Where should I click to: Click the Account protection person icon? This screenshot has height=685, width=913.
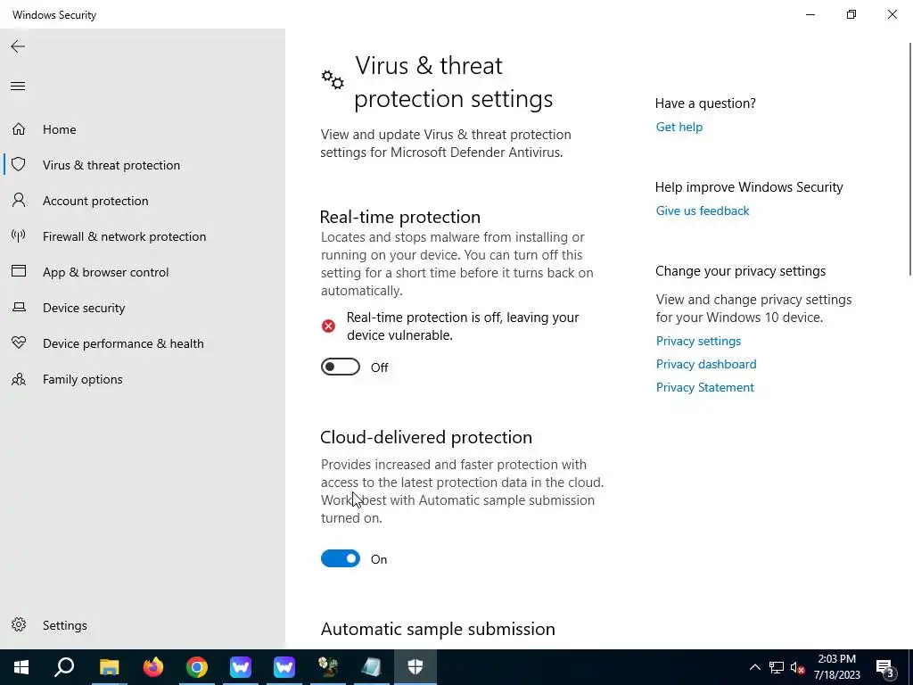pos(19,201)
